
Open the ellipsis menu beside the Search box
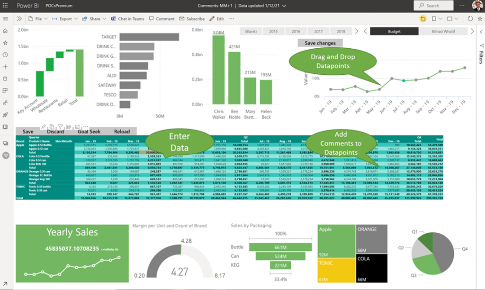[x=462, y=6]
